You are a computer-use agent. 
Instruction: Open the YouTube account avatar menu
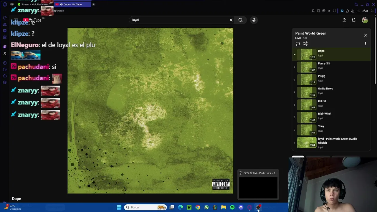pos(365,20)
